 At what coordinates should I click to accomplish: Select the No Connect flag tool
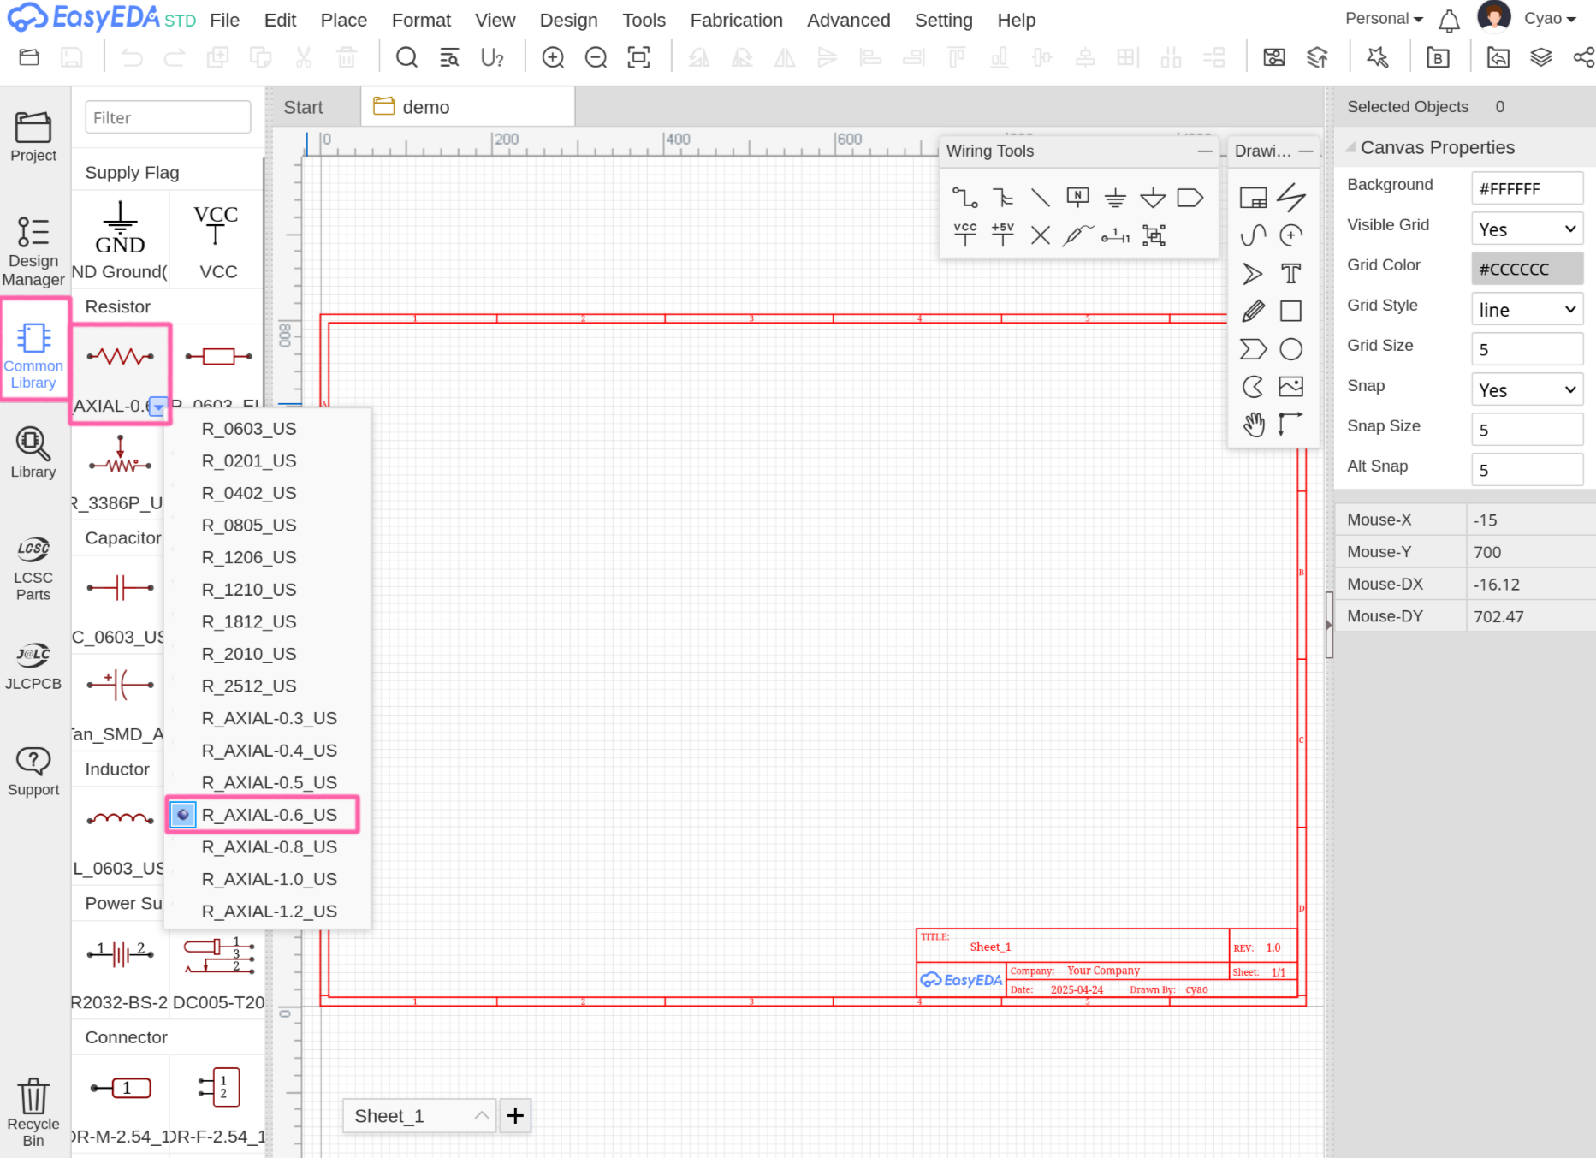pos(1041,235)
